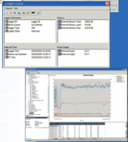Image resolution: width=128 pixels, height=142 pixels.
Task: Close the Logger Control window
Action: [x=107, y=4]
